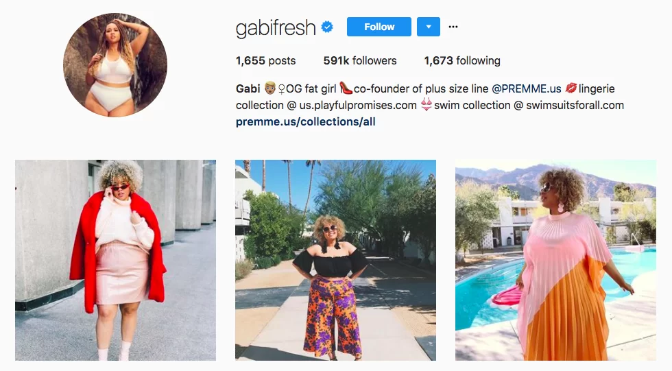The image size is (672, 371).
Task: Click the person emoji next to Gabi
Action: 269,88
